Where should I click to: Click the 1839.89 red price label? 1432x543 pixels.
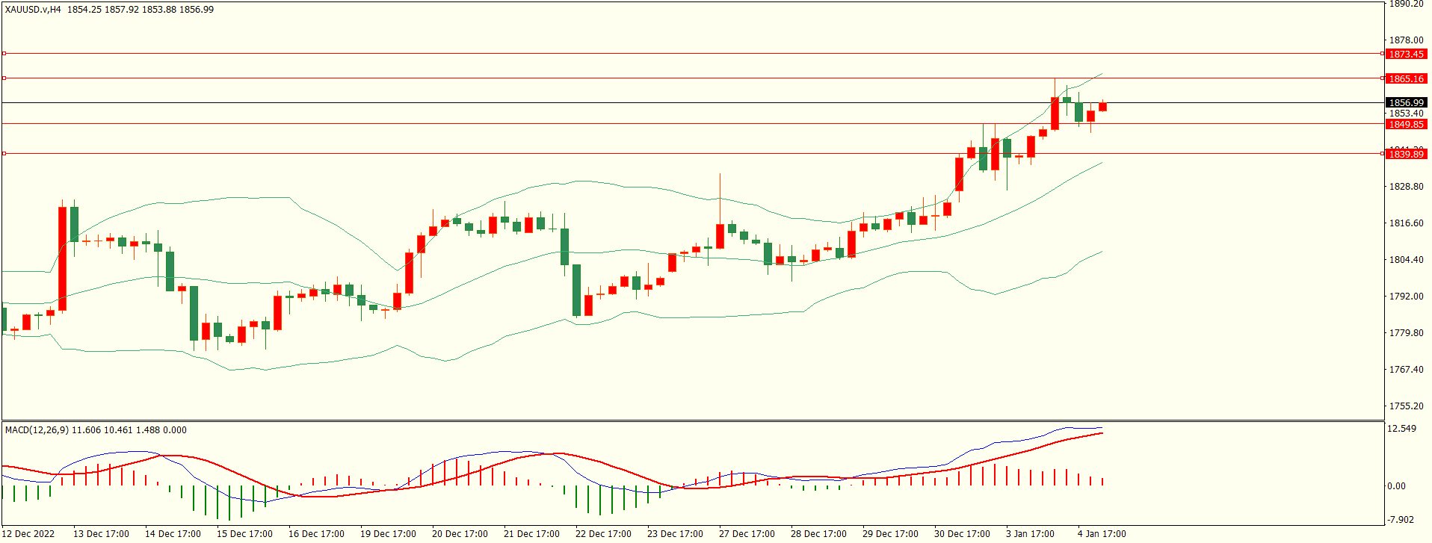pyautogui.click(x=1406, y=154)
